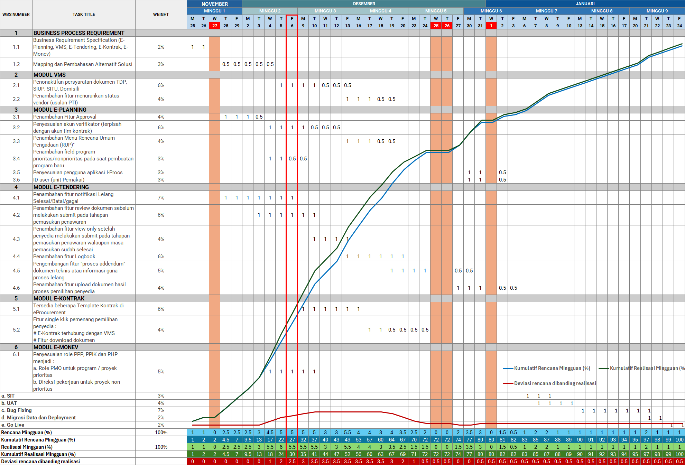The width and height of the screenshot is (685, 465).
Task: Click the Deviasi rencana dibanding realisasi legend entry
Action: [x=555, y=383]
